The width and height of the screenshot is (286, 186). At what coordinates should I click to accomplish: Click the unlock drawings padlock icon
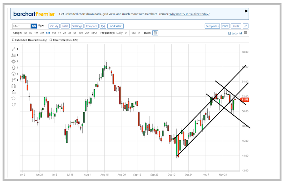[x=14, y=92]
